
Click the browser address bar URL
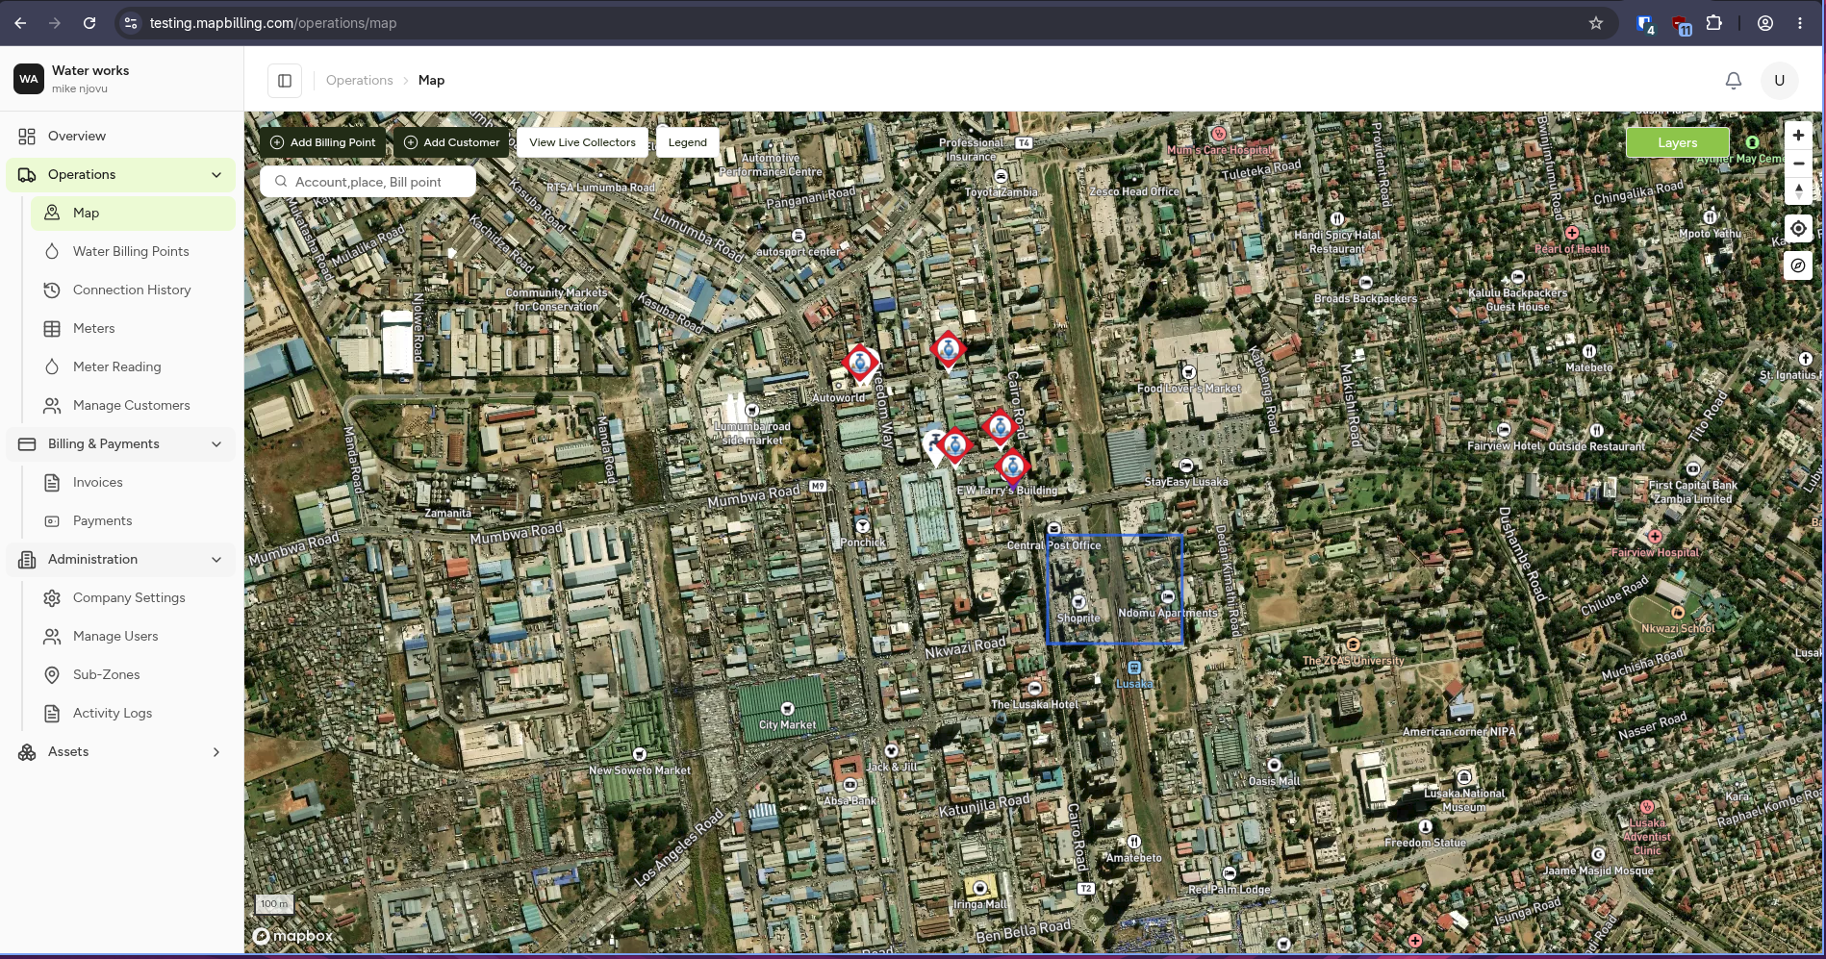pos(273,23)
